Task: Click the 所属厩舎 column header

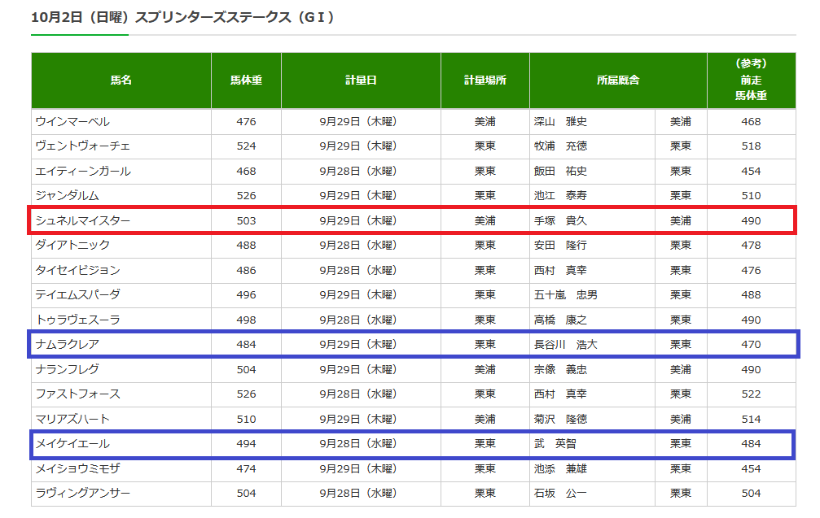Action: coord(618,81)
